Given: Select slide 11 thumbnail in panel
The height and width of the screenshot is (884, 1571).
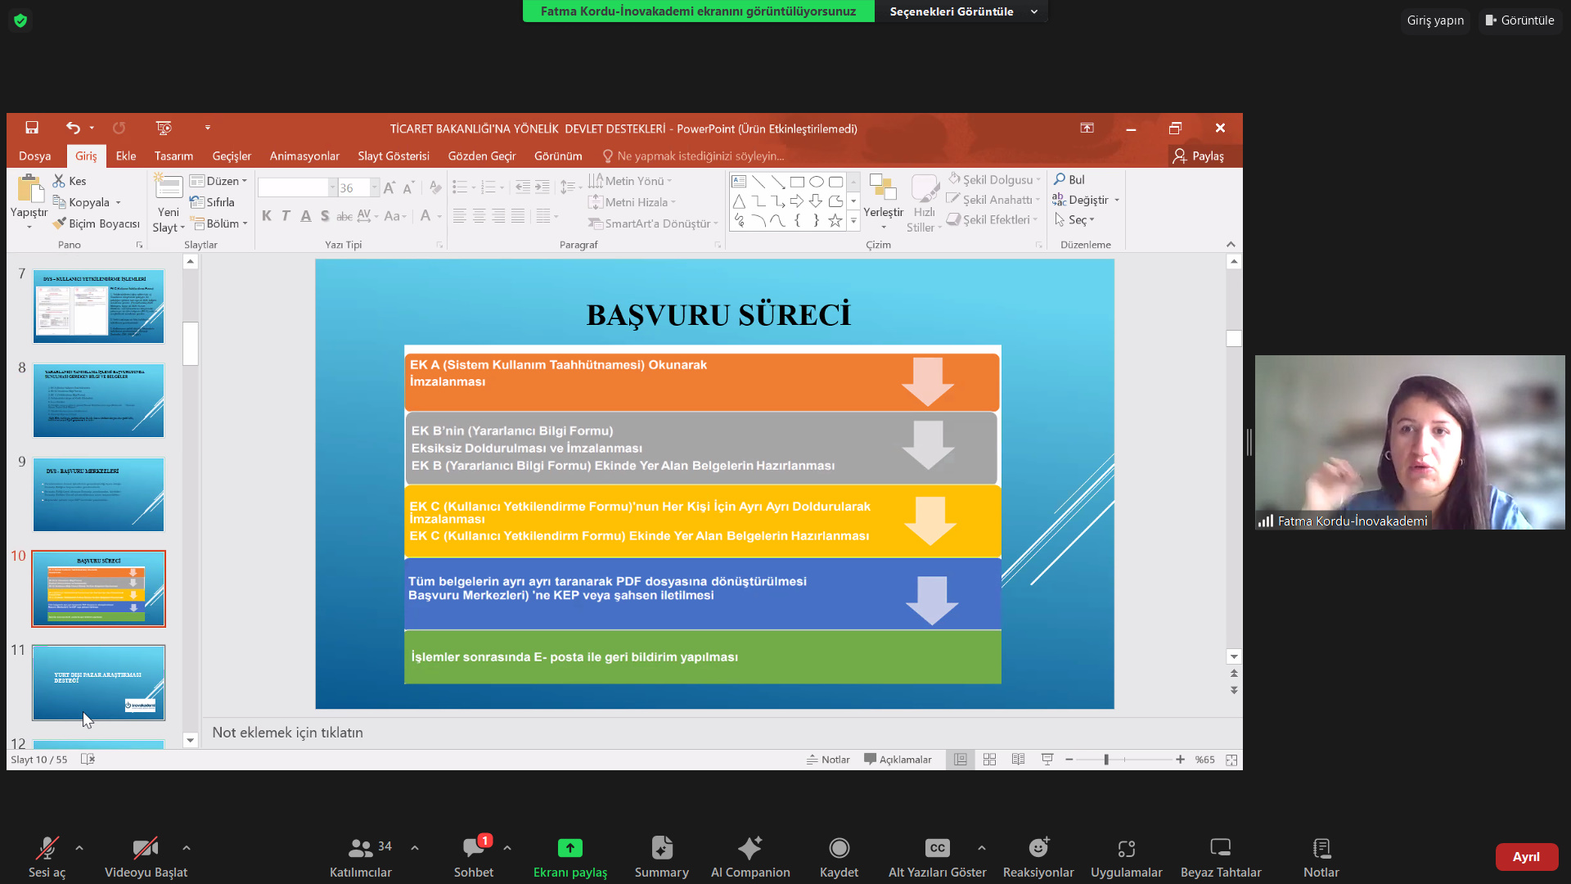Looking at the screenshot, I should (98, 683).
